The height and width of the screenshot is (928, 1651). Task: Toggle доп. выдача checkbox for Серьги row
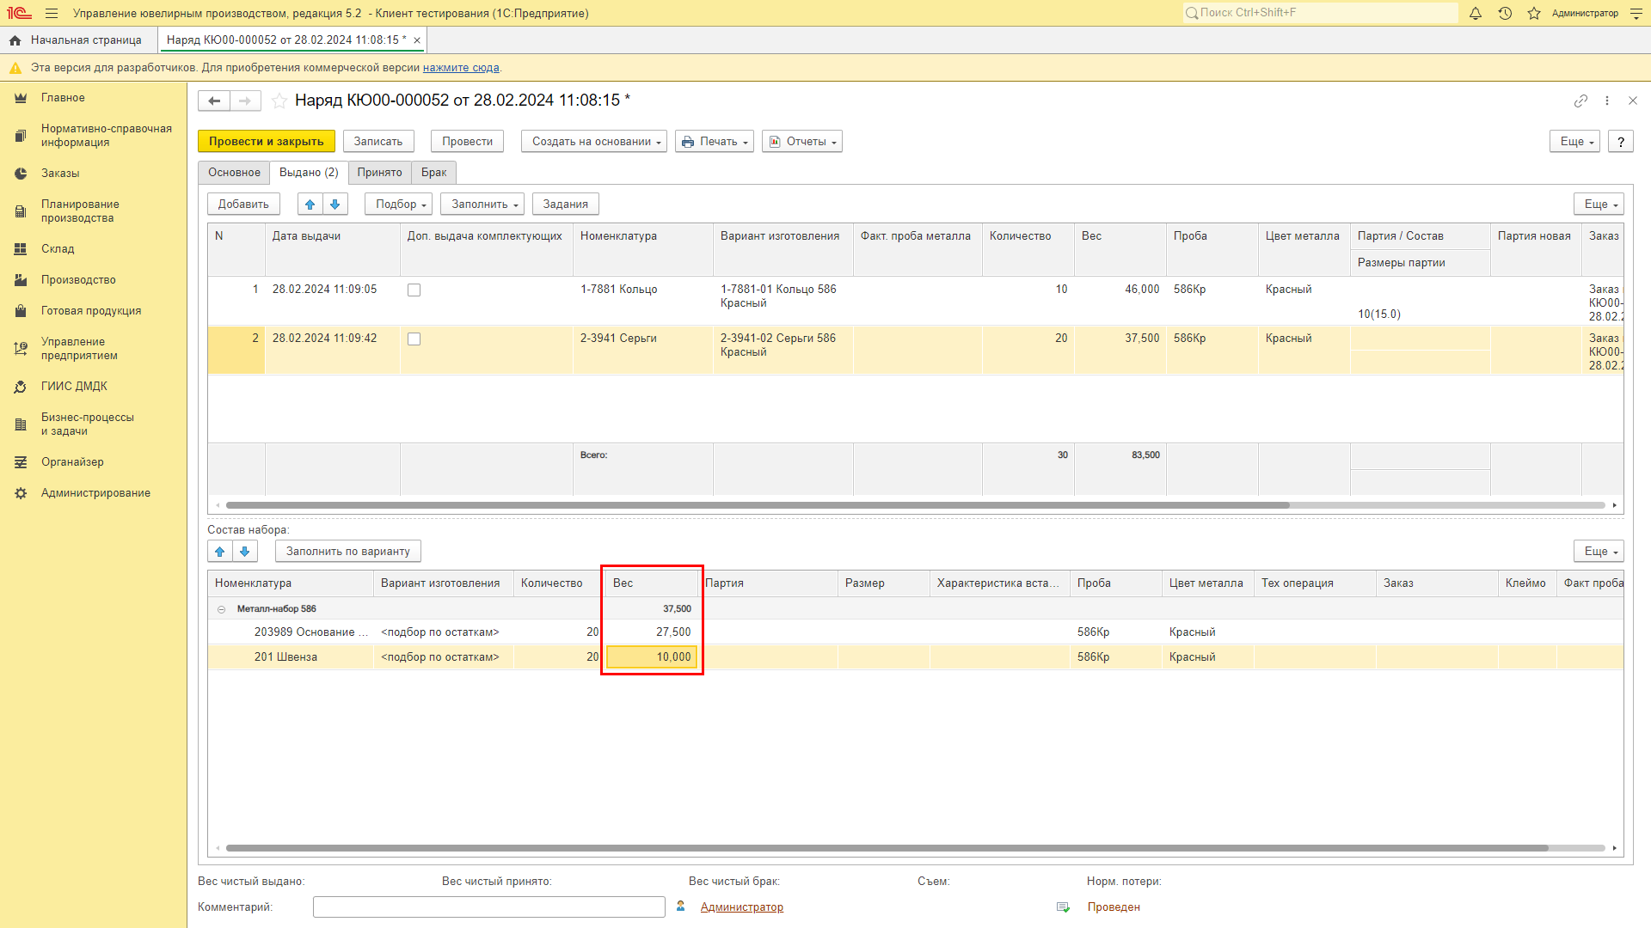pyautogui.click(x=414, y=339)
